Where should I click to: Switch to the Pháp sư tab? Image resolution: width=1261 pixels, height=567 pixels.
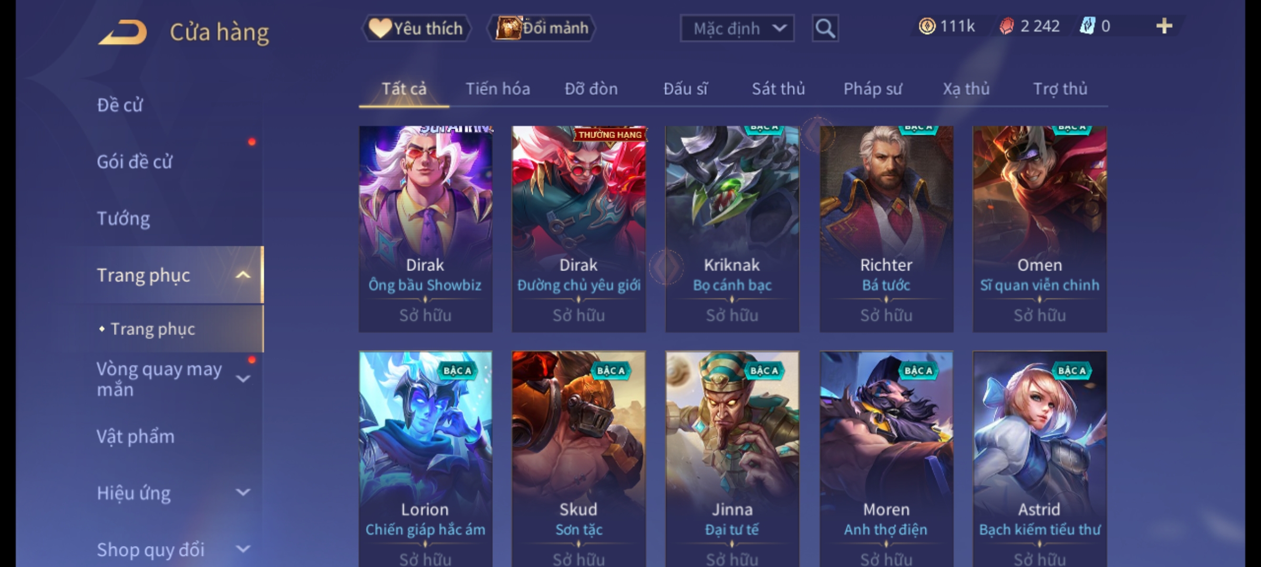872,89
